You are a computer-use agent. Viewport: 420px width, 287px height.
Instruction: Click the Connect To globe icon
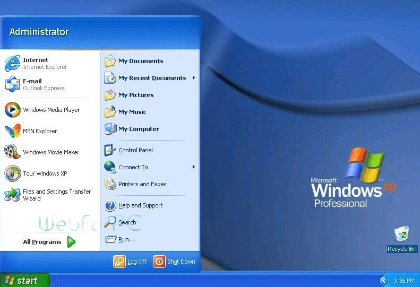coord(110,167)
